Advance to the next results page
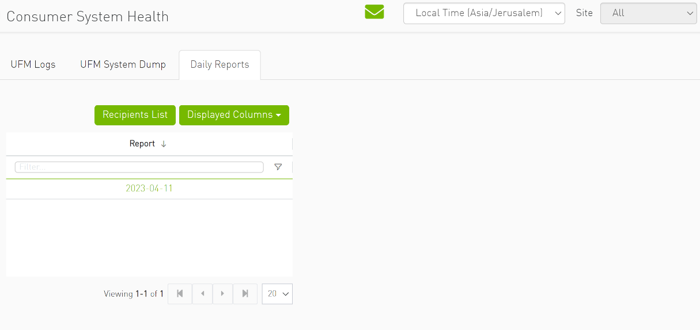 click(223, 294)
